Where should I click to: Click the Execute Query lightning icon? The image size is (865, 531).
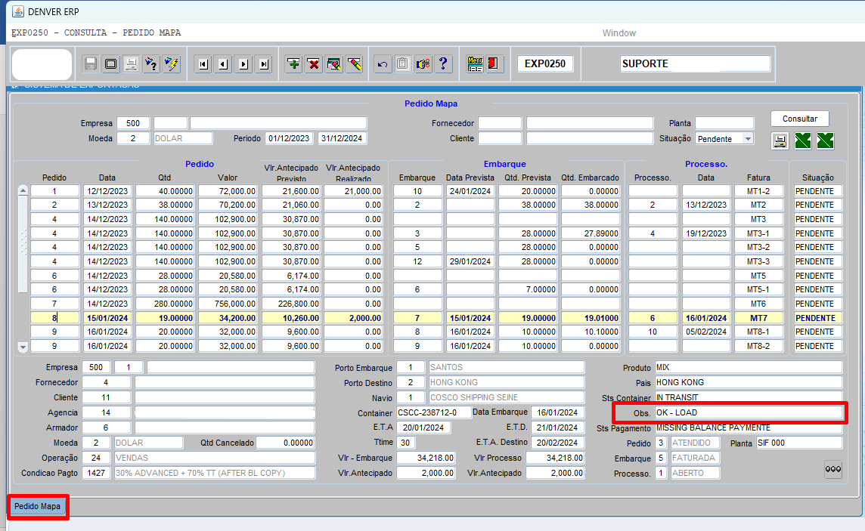(171, 64)
